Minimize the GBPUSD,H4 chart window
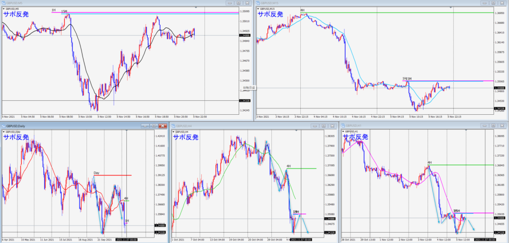The width and height of the screenshot is (509, 243). [x=315, y=126]
